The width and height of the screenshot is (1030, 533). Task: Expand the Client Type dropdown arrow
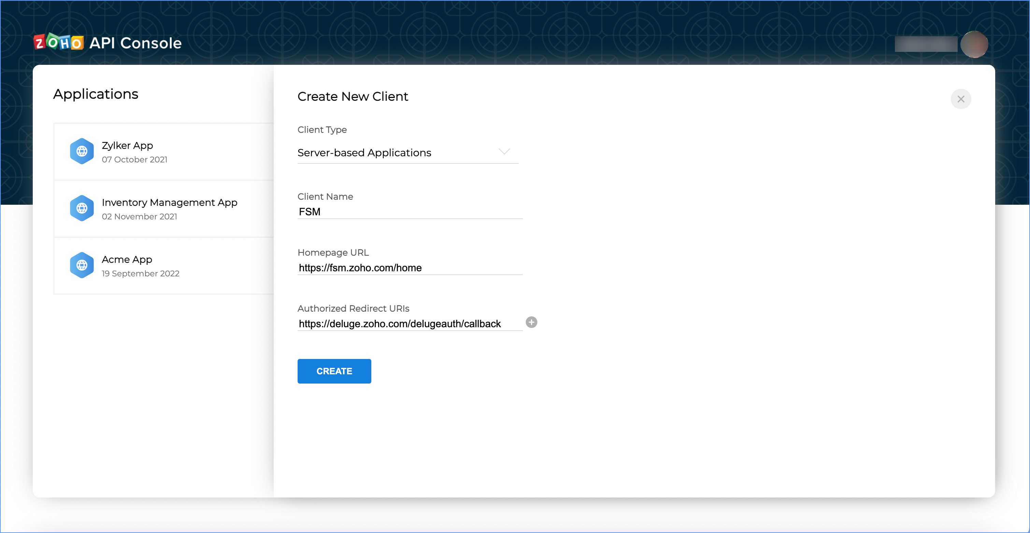point(504,152)
